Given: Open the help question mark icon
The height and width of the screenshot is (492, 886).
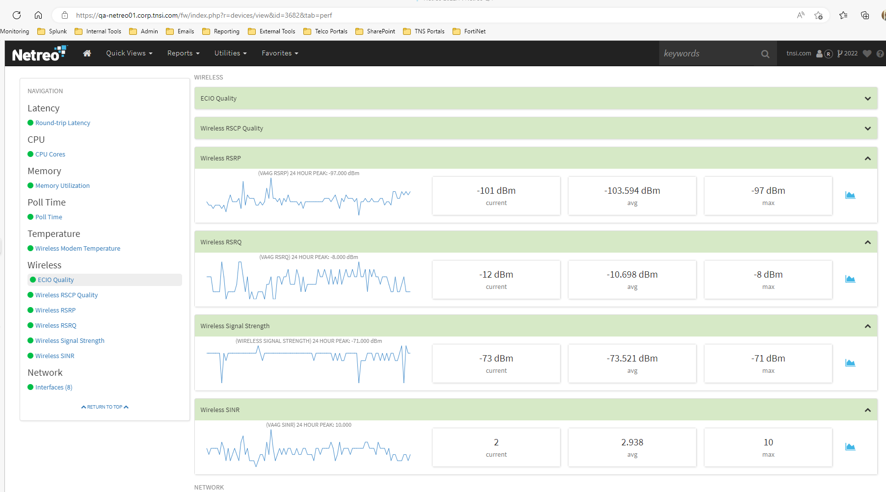Looking at the screenshot, I should (x=880, y=53).
